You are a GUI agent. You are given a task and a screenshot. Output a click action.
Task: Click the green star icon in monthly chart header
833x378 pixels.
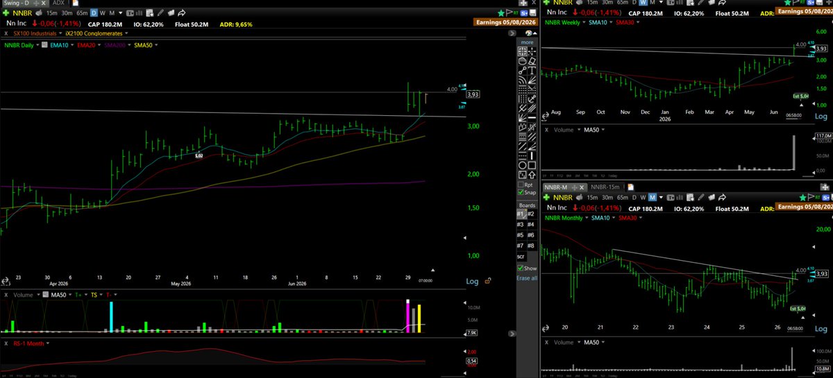[802, 197]
